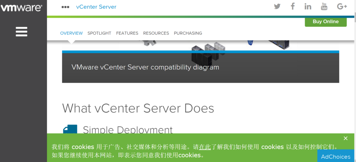Open VMware's YouTube channel
The height and width of the screenshot is (162, 356).
pyautogui.click(x=324, y=6)
